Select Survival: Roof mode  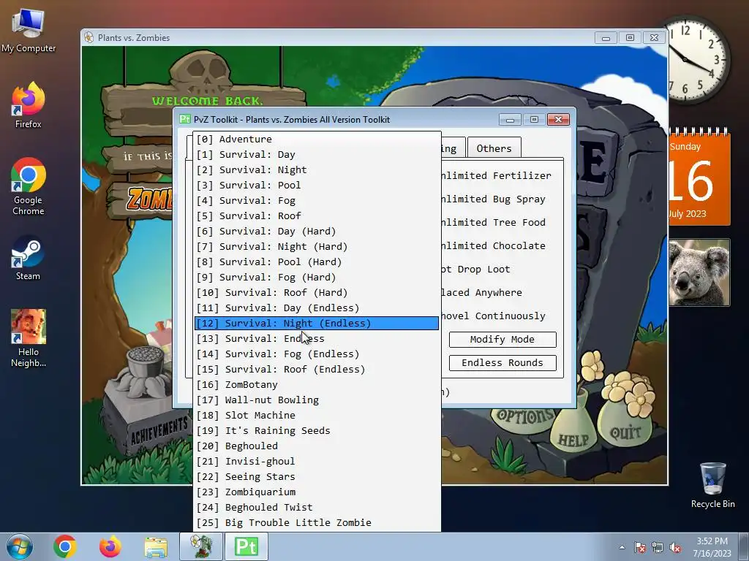[317, 215]
